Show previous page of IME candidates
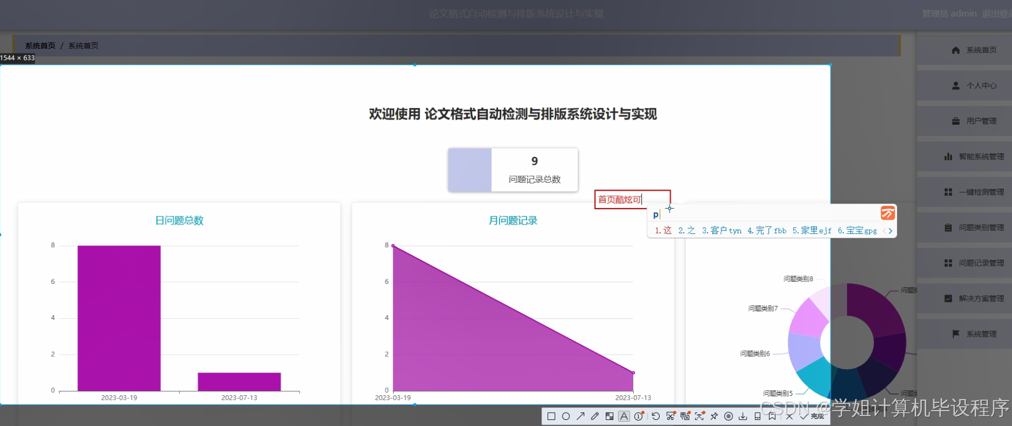The width and height of the screenshot is (1012, 426). pos(884,231)
